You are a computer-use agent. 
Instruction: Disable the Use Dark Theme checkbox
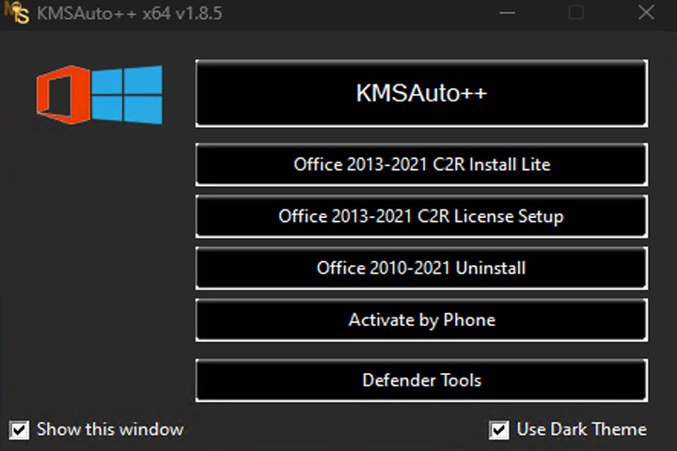tap(498, 429)
